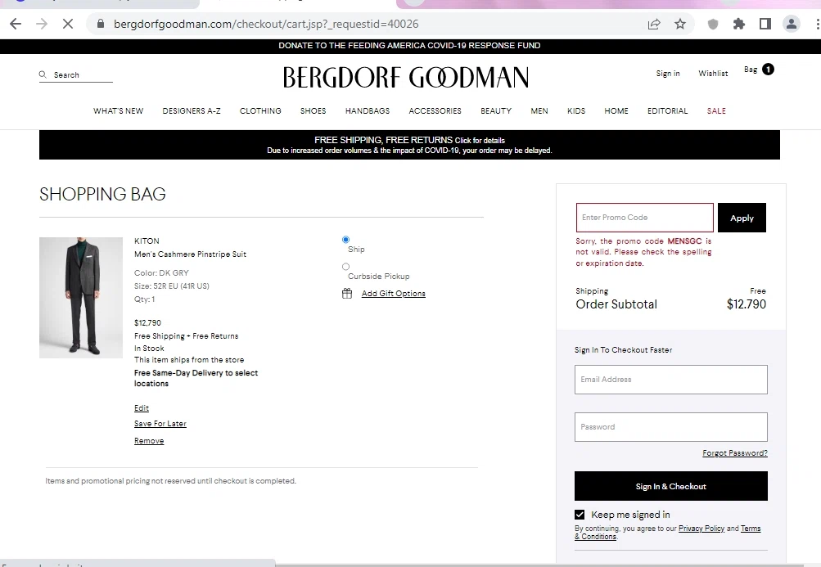This screenshot has width=821, height=567.
Task: Stop loading the page
Action: pyautogui.click(x=68, y=24)
